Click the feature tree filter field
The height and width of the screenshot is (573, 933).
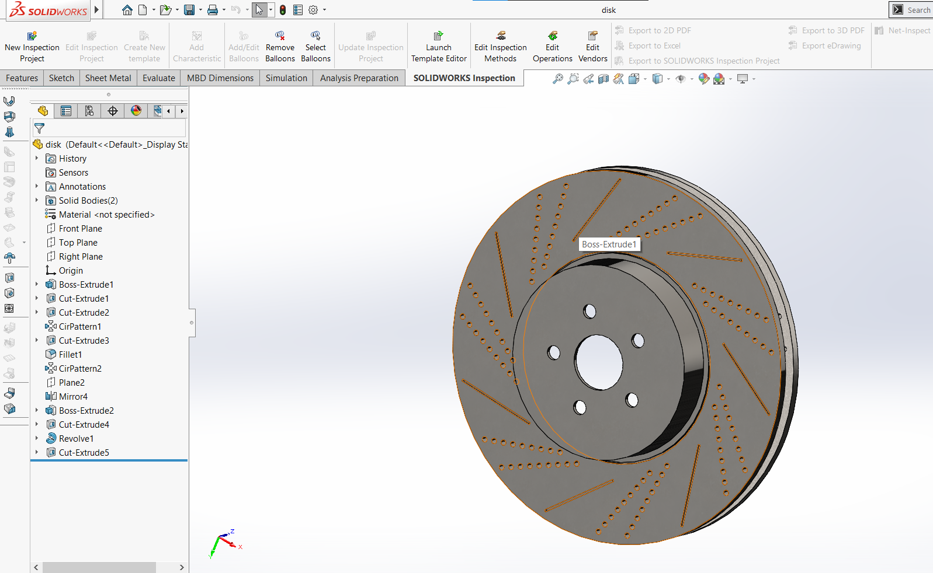click(109, 128)
